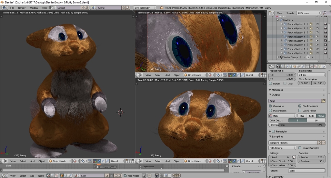This screenshot has width=331, height=178.
Task: Toggle render camera icon for ParticleSystem 3
Action: 325,32
